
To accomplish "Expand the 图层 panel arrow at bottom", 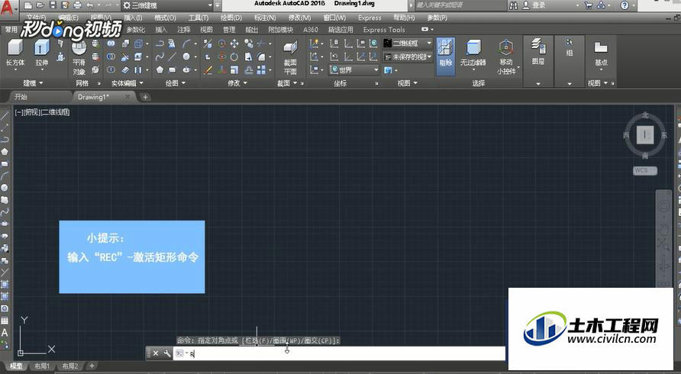I will 538,83.
